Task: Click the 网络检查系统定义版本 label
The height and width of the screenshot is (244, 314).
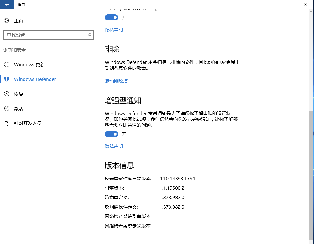Action: 128,226
